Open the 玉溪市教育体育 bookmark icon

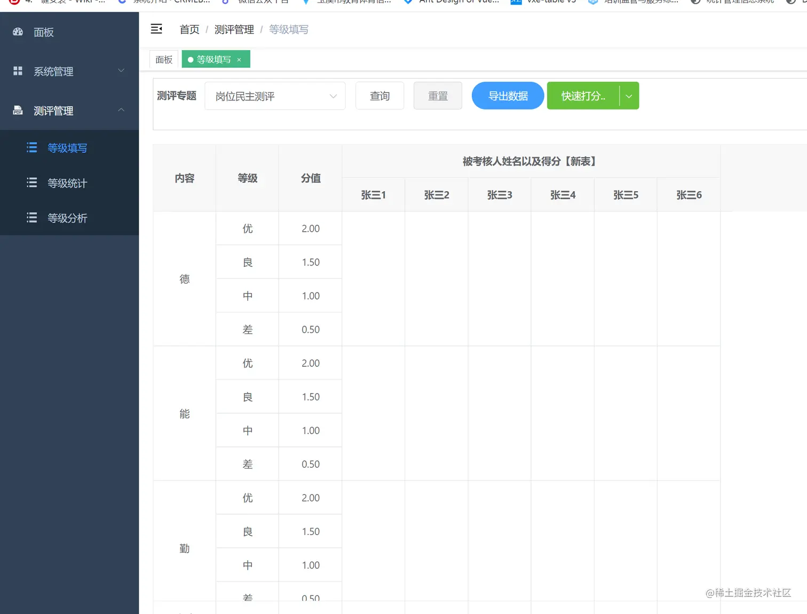coord(306,2)
